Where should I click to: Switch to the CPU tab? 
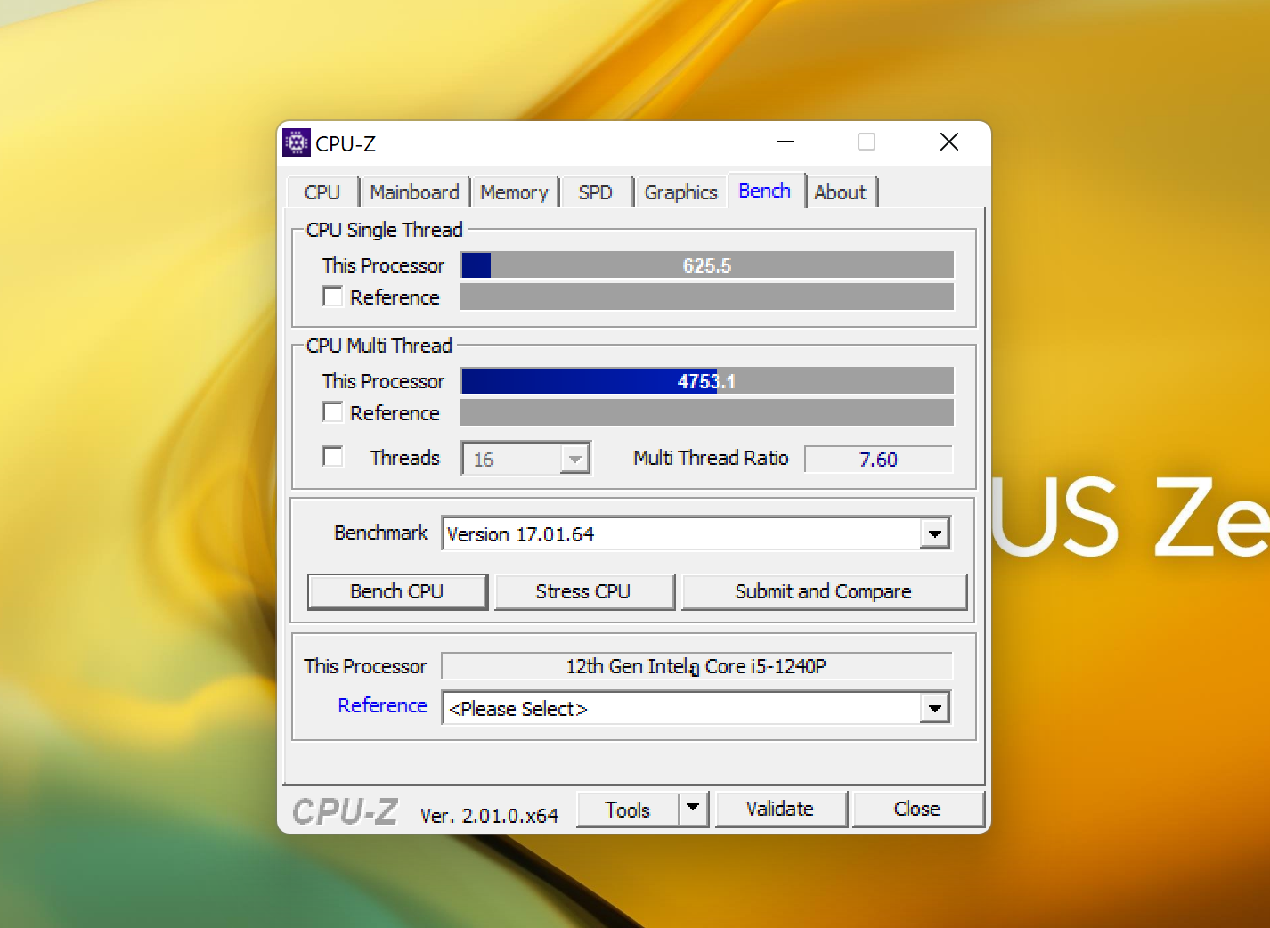tap(322, 192)
